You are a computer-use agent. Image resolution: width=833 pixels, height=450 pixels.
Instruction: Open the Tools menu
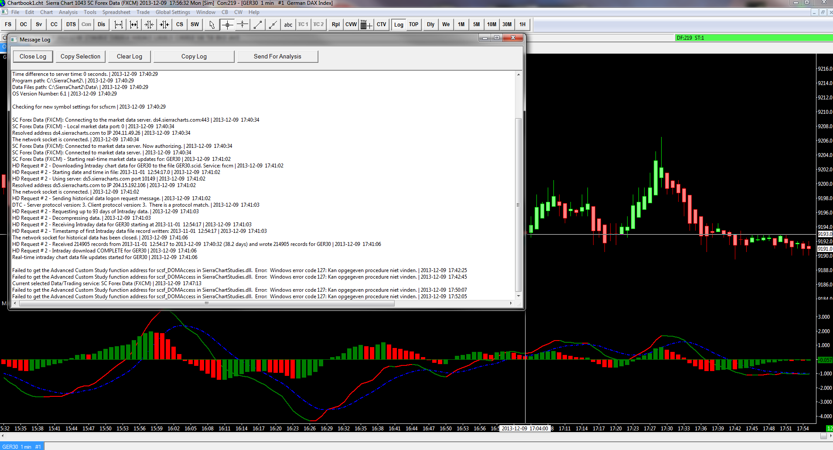point(90,12)
